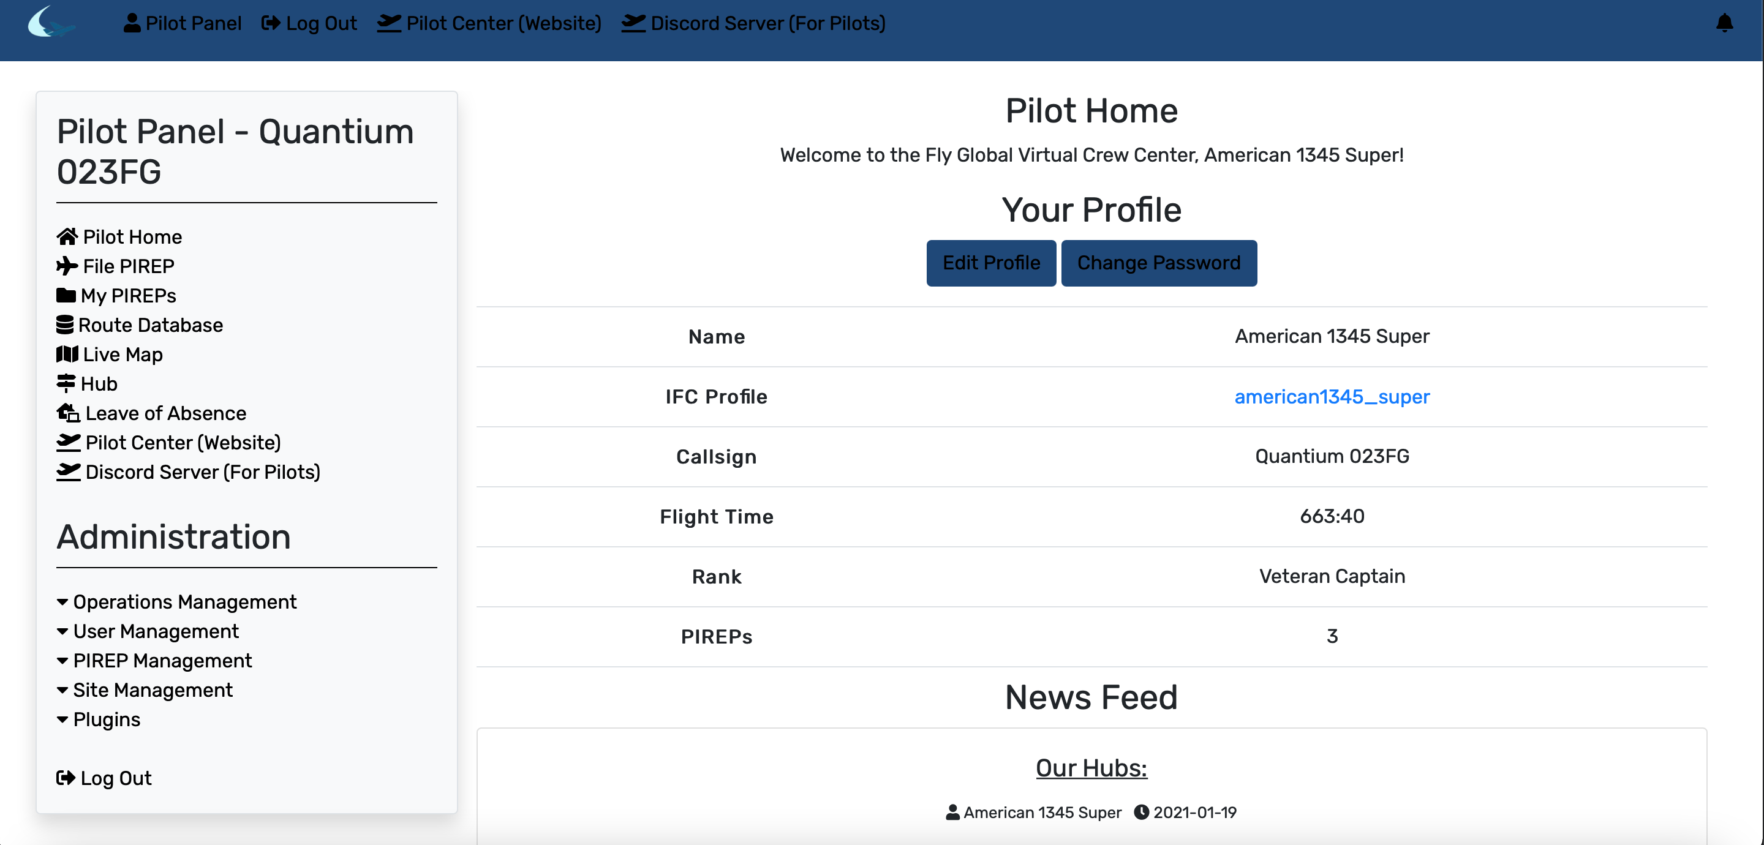This screenshot has width=1764, height=845.
Task: Click the folder icon beside My PIREPs
Action: [x=66, y=296]
